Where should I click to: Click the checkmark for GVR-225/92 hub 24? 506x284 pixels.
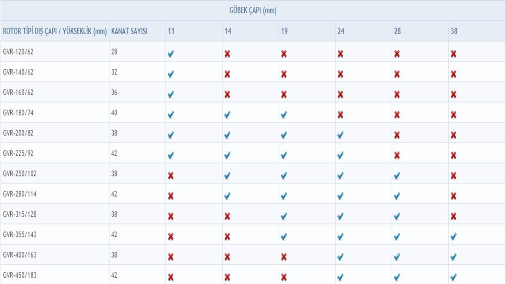[x=341, y=156]
